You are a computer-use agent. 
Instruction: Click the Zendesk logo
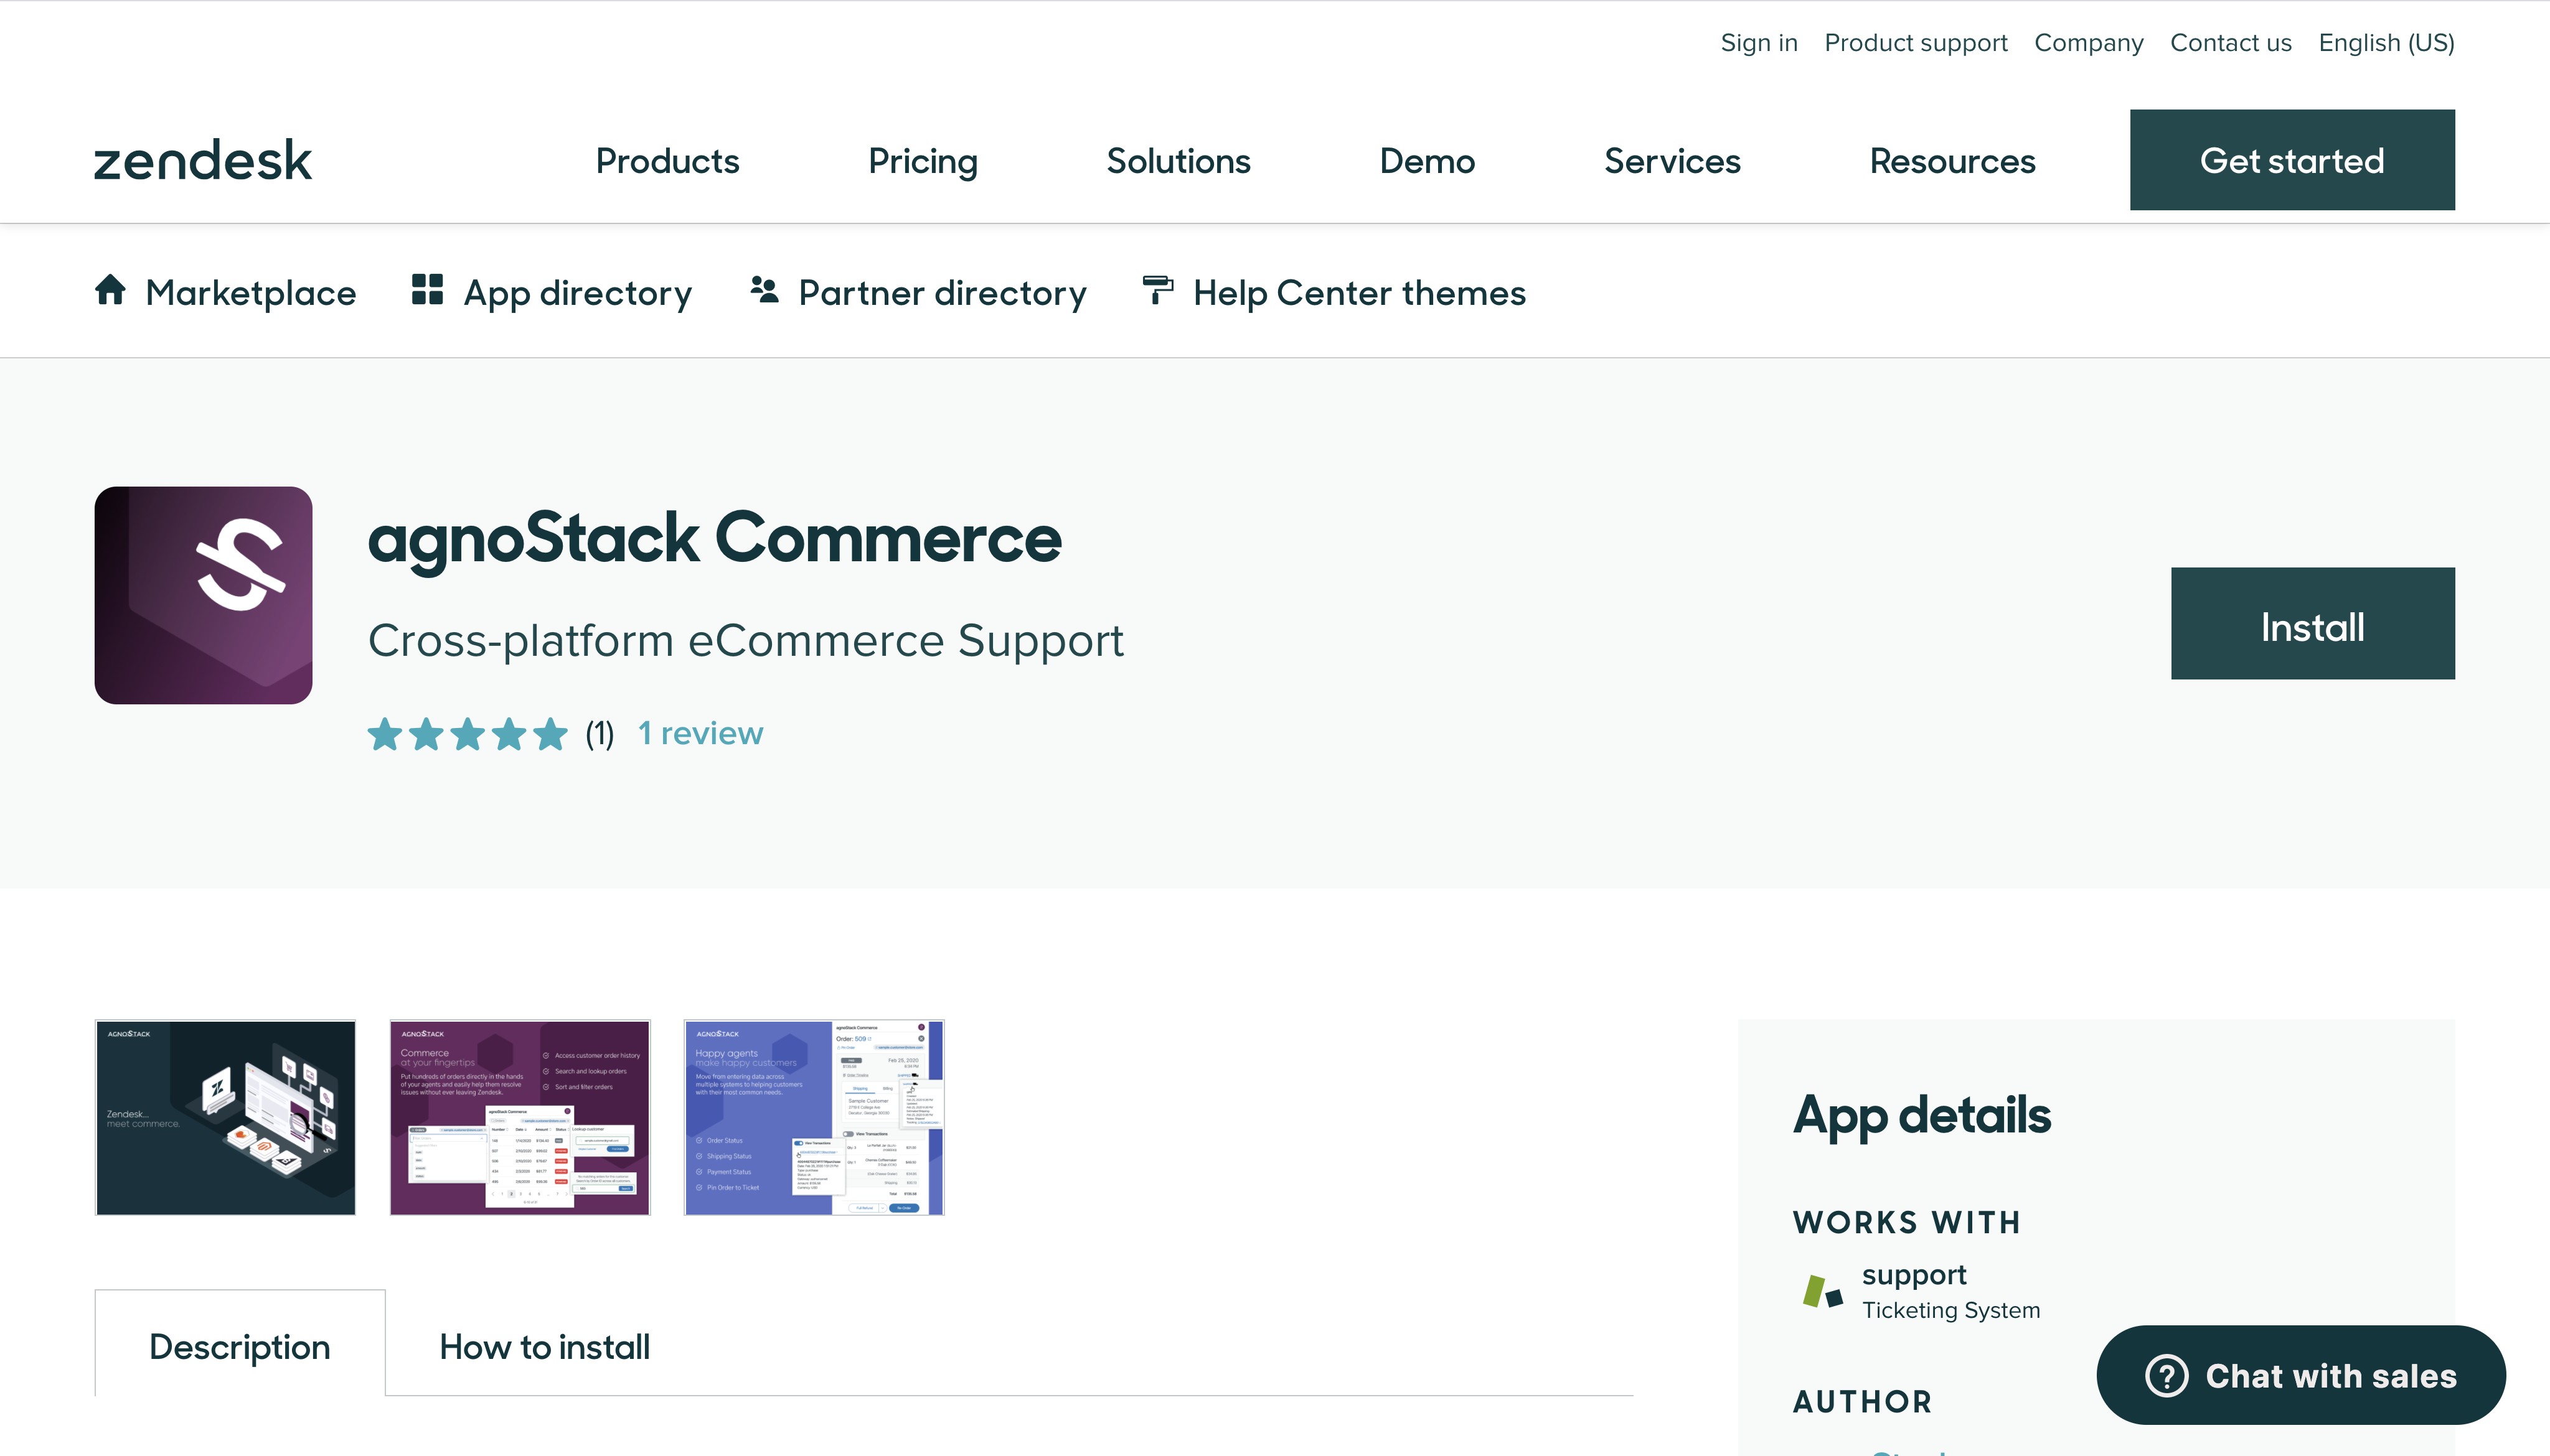coord(203,161)
